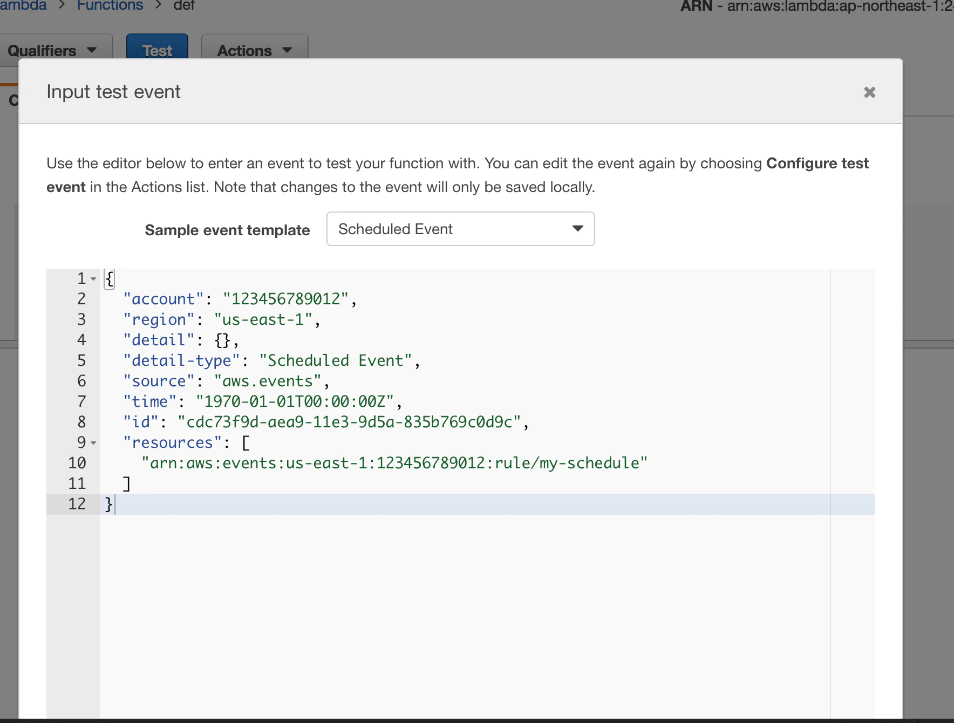Image resolution: width=954 pixels, height=723 pixels.
Task: Click the time value "1970-01-01T00:00:00Z"
Action: click(x=295, y=401)
